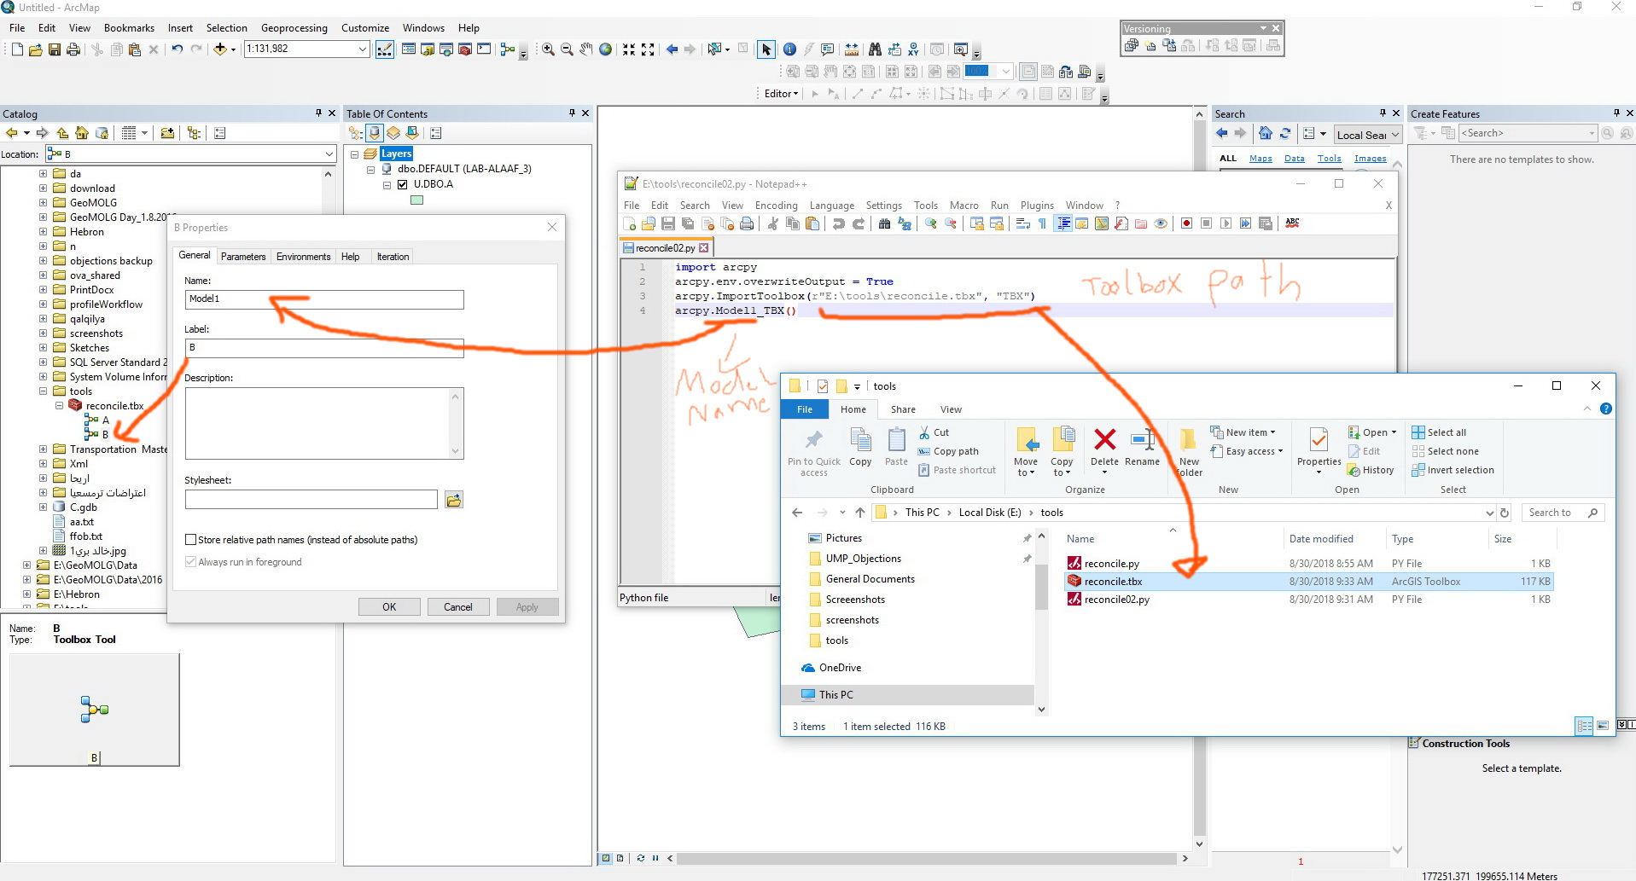Select reconcile.tbx file in File Explorer
Viewport: 1636px width, 881px height.
pyautogui.click(x=1310, y=582)
